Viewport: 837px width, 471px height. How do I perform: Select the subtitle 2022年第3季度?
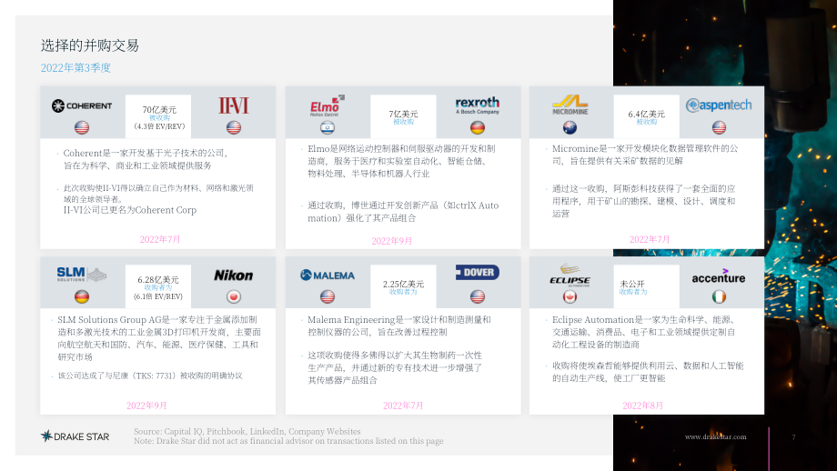coord(76,68)
